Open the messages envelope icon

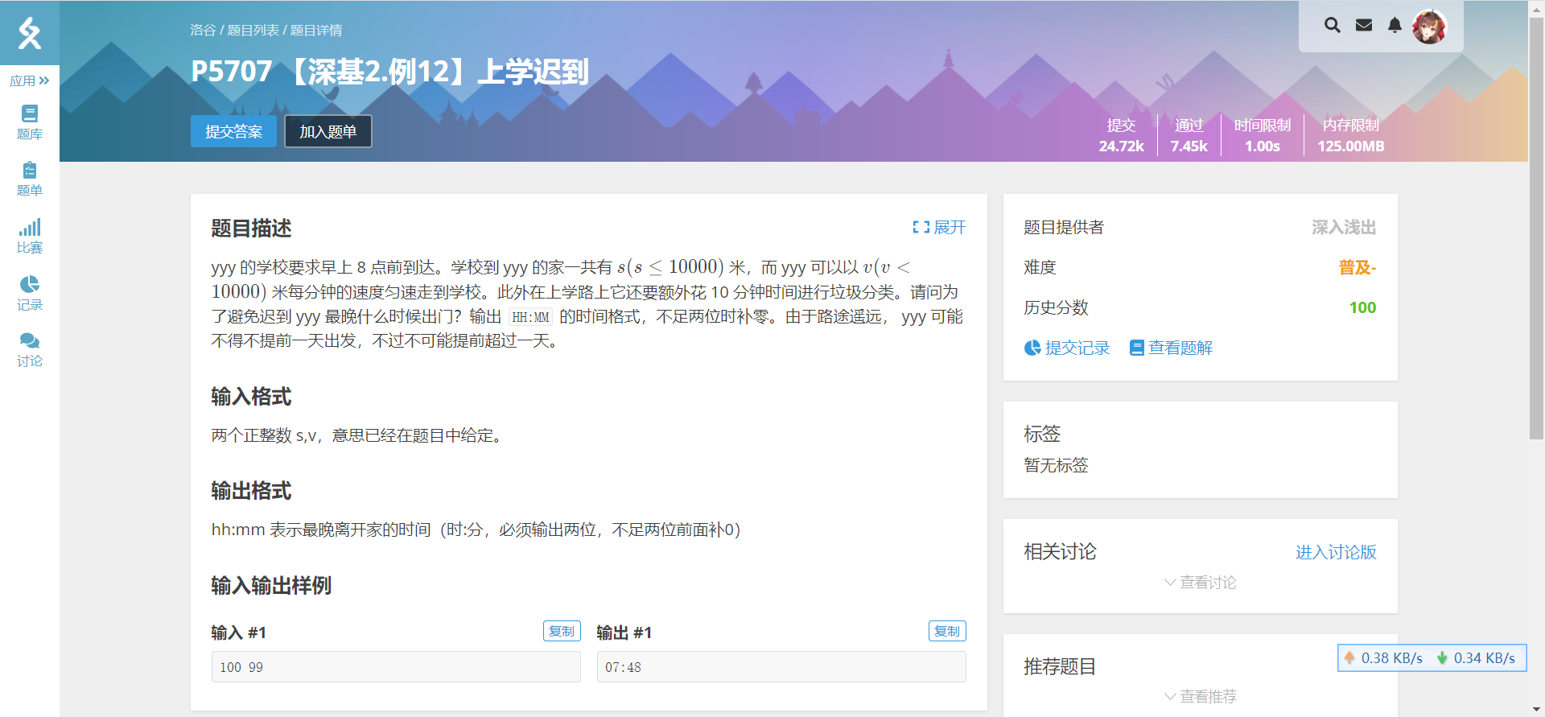[1364, 26]
